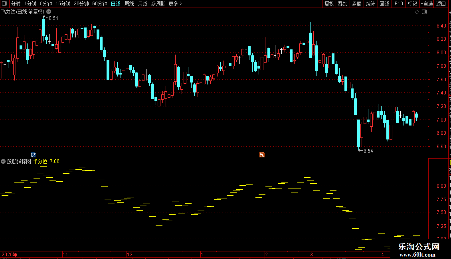Select the 5分钟 period tab
This screenshot has height=259, width=451.
pos(46,4)
